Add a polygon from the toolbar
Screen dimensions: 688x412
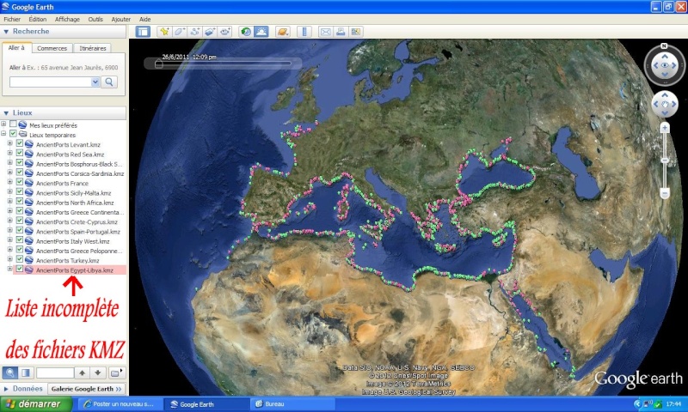[x=180, y=32]
